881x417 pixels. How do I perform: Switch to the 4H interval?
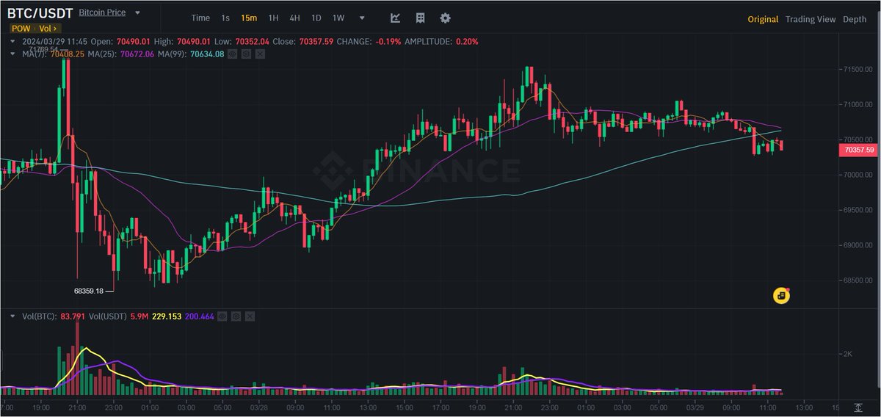[x=294, y=18]
